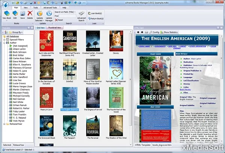Click the Find search input field
Screen dimensions: 225x153
point(67,16)
